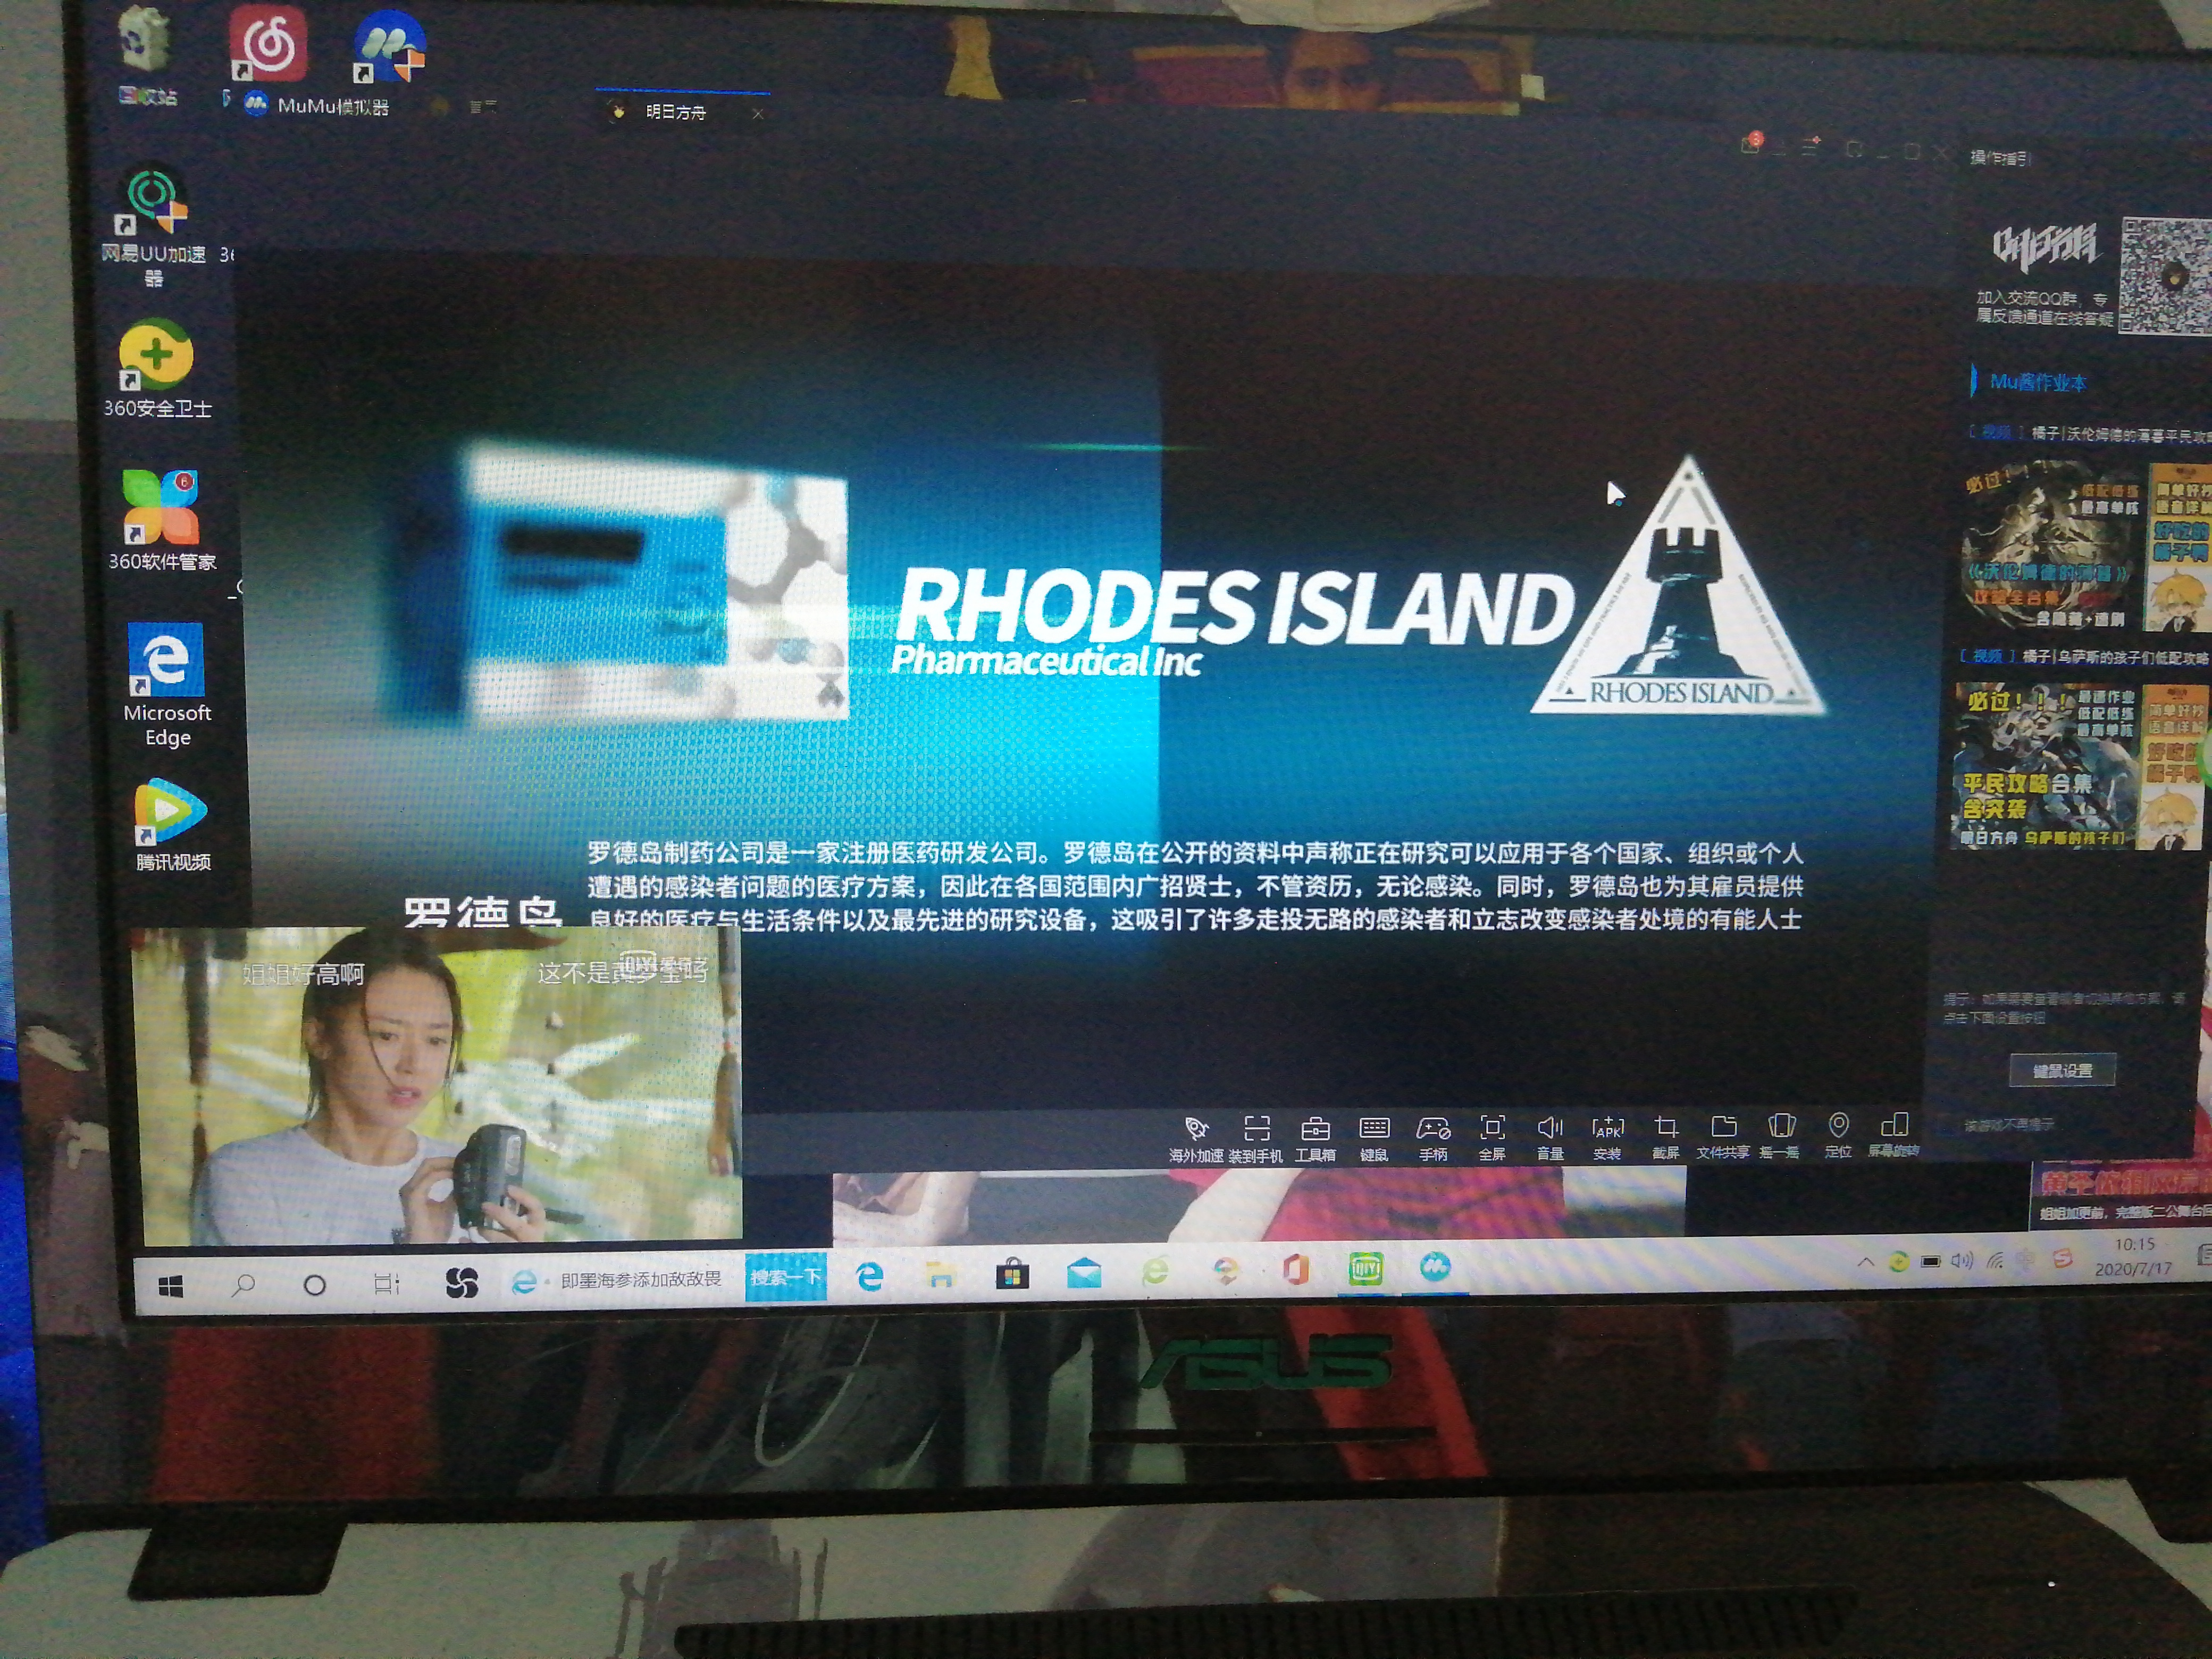Click the system tray speaker icon
Screen dimensions: 2212x1659
(1962, 1261)
